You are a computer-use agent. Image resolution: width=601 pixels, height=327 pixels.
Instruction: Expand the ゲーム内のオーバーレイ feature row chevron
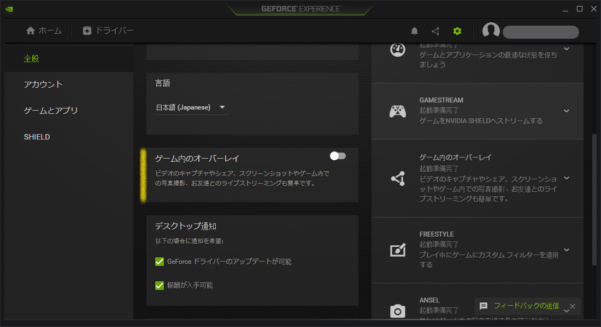pyautogui.click(x=567, y=178)
